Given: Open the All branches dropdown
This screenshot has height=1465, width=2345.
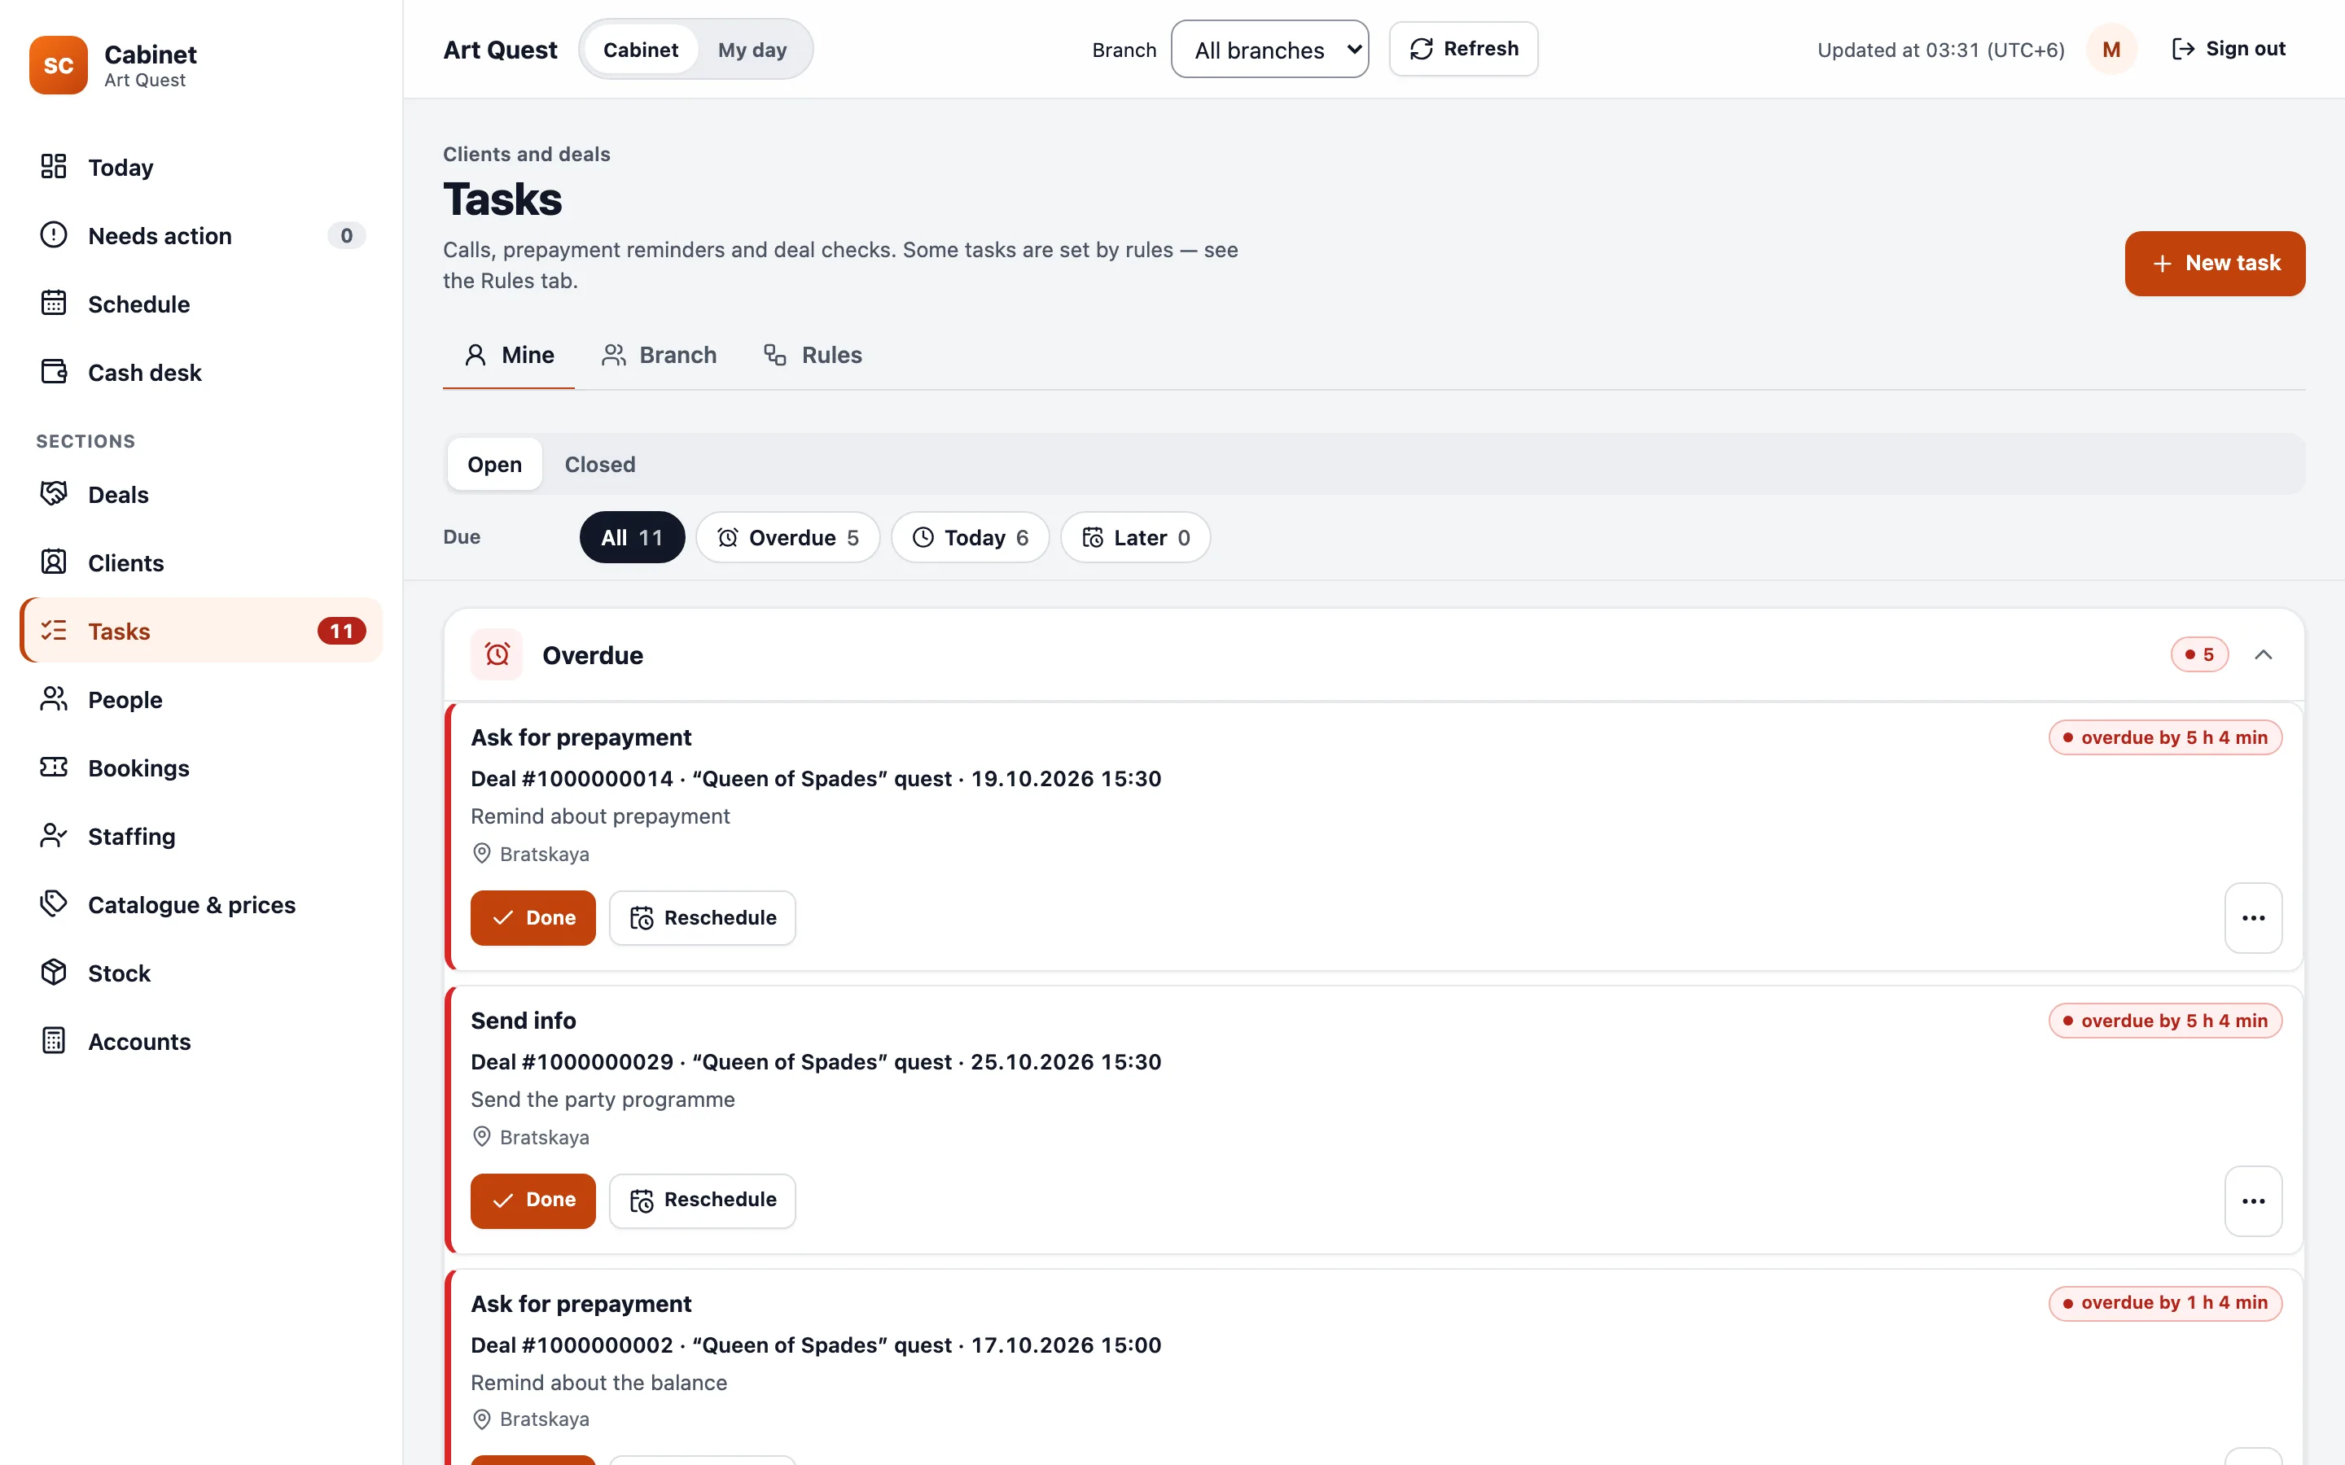Looking at the screenshot, I should click(1269, 50).
